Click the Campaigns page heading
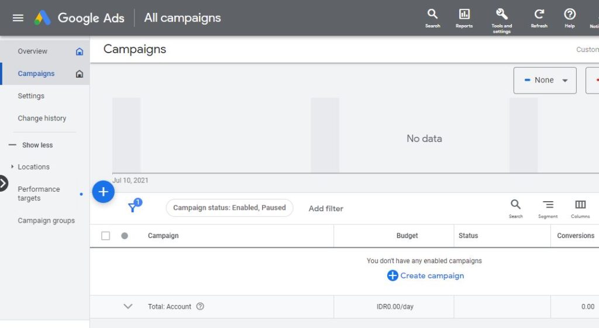This screenshot has height=328, width=599. pyautogui.click(x=135, y=49)
